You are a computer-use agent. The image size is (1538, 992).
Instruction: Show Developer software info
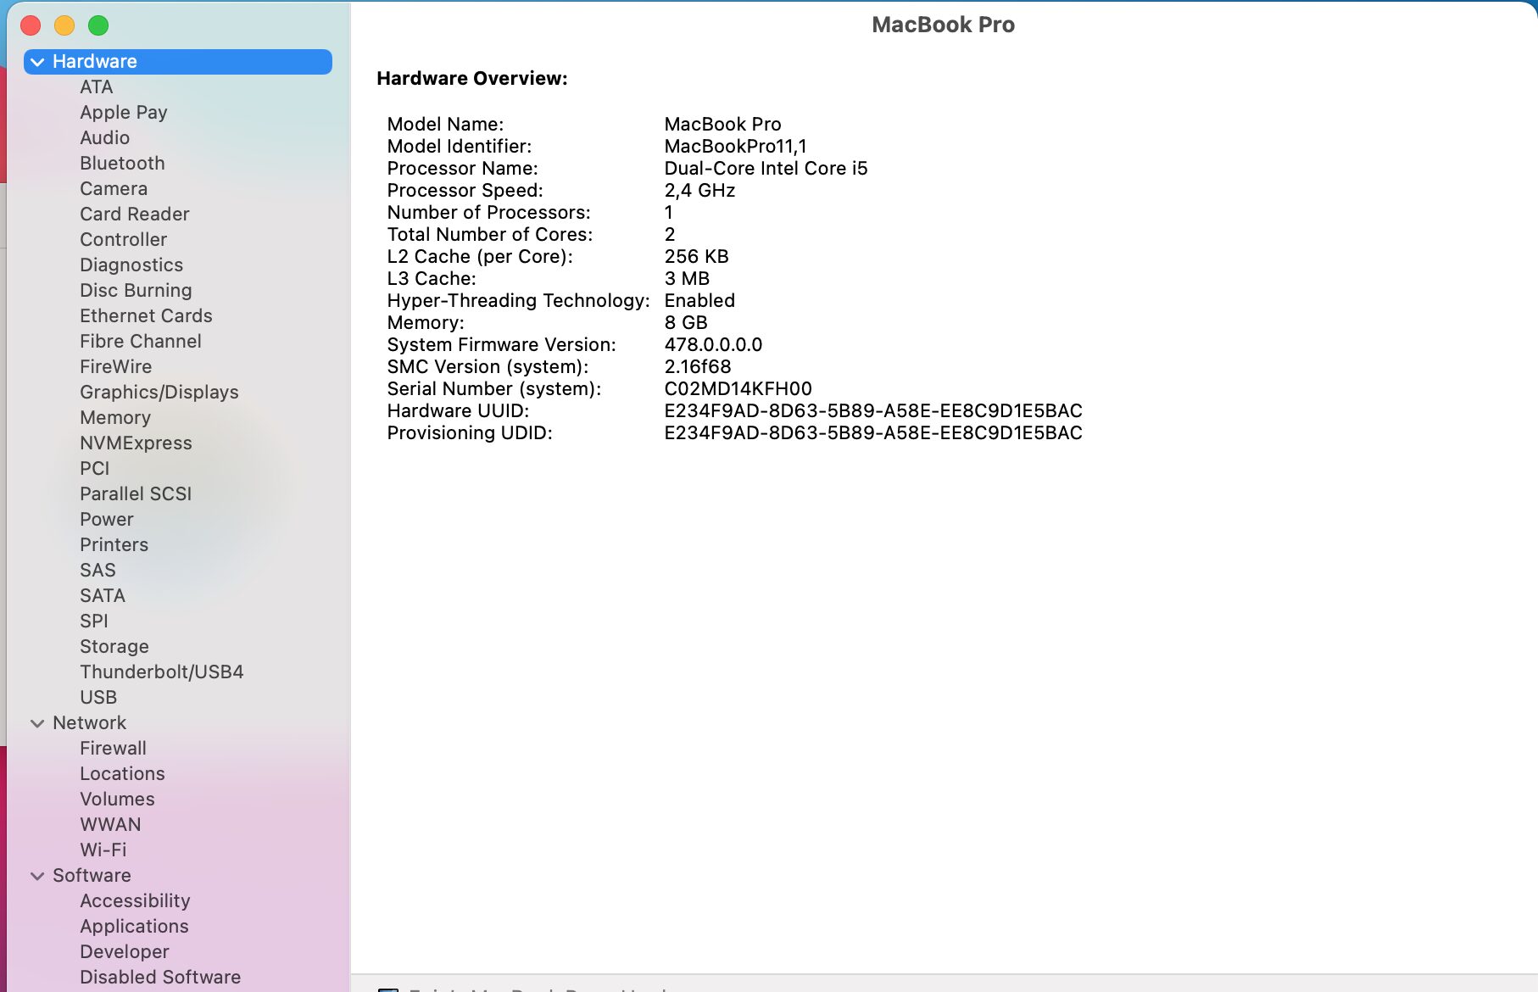(x=125, y=952)
